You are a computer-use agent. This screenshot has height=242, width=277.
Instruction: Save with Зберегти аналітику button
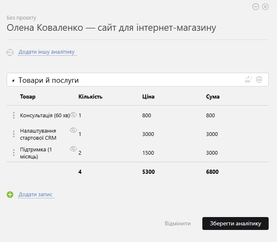[x=235, y=223]
